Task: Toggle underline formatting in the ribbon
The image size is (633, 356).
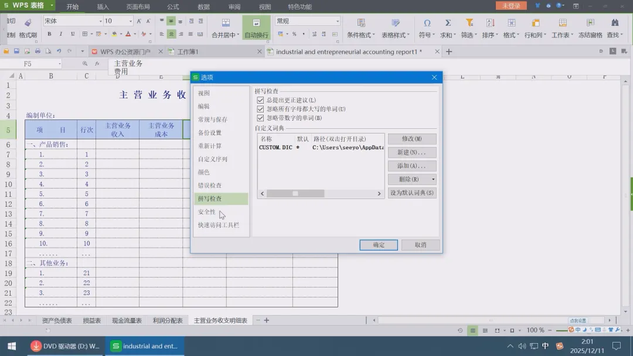Action: pyautogui.click(x=72, y=34)
